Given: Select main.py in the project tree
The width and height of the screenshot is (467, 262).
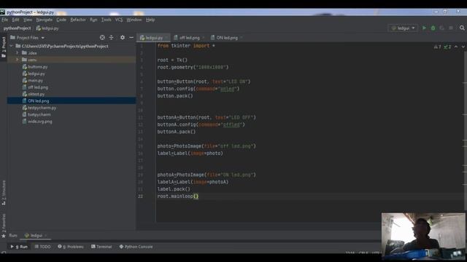Looking at the screenshot, I should (x=35, y=81).
